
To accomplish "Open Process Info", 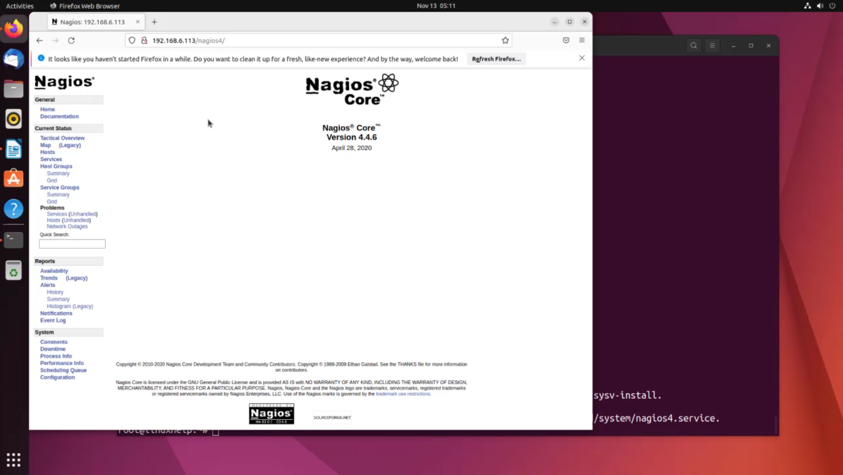I will (56, 357).
